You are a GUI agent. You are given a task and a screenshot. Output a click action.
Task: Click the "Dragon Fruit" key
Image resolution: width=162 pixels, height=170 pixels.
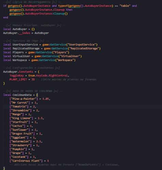(x=22, y=134)
